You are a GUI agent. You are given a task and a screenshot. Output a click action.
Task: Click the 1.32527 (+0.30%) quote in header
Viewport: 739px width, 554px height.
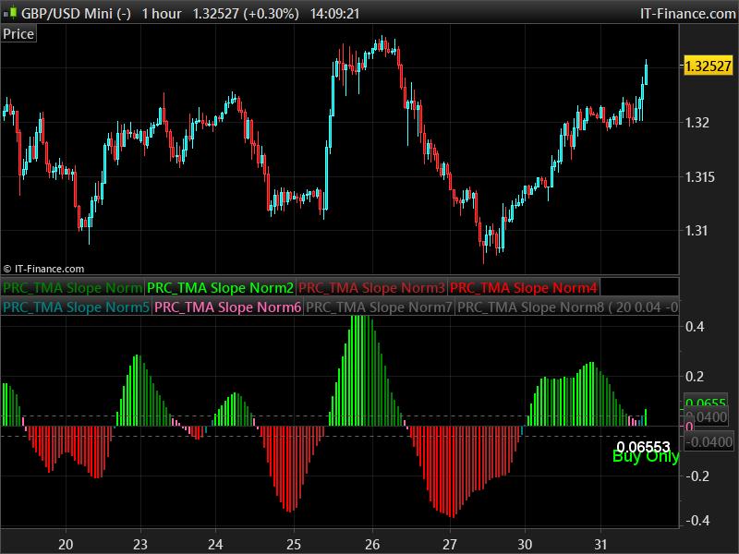click(246, 14)
